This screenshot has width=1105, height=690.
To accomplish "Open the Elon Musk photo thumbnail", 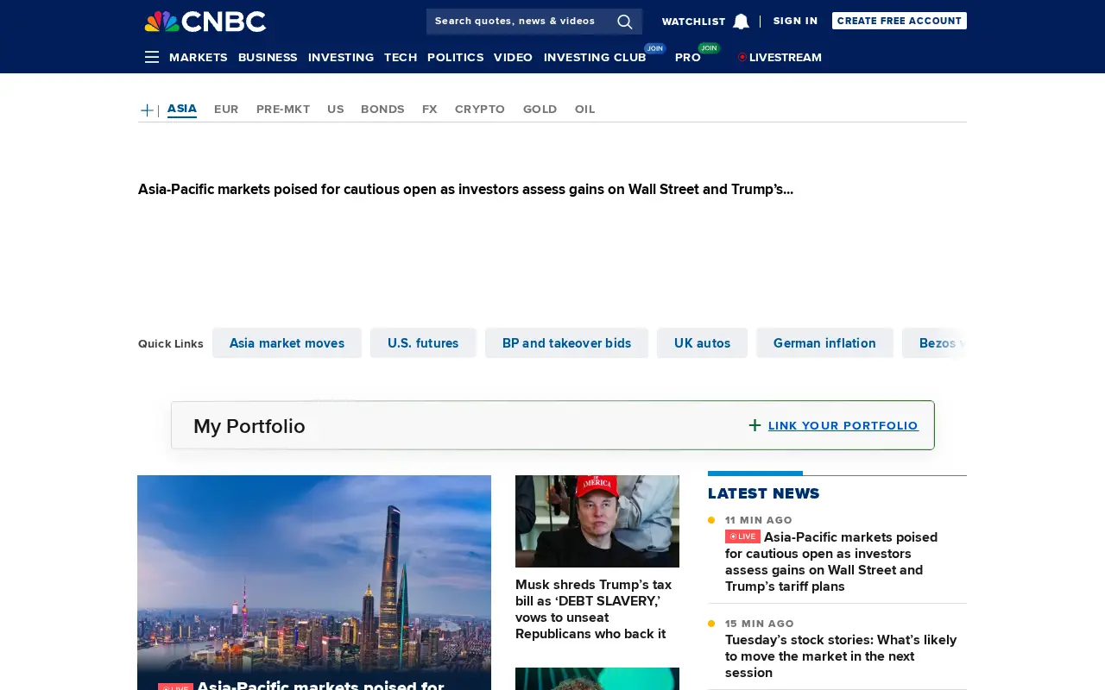I will pos(597,521).
